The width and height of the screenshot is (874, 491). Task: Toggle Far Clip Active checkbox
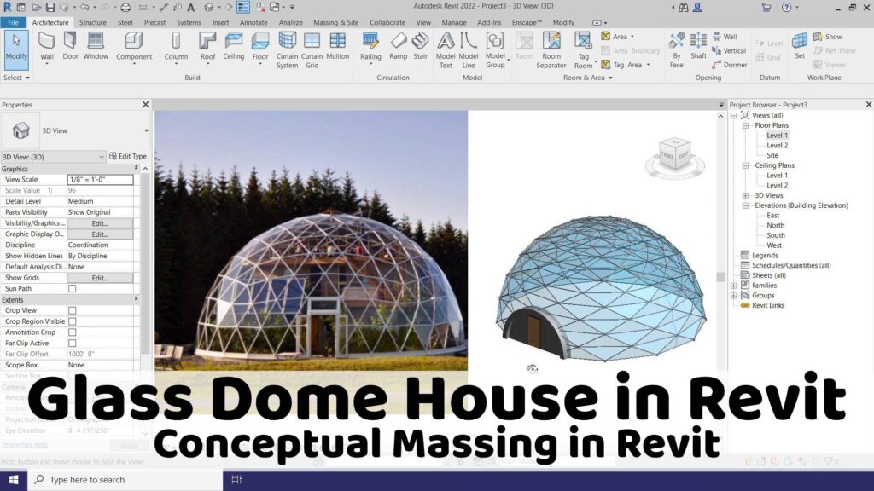point(73,344)
